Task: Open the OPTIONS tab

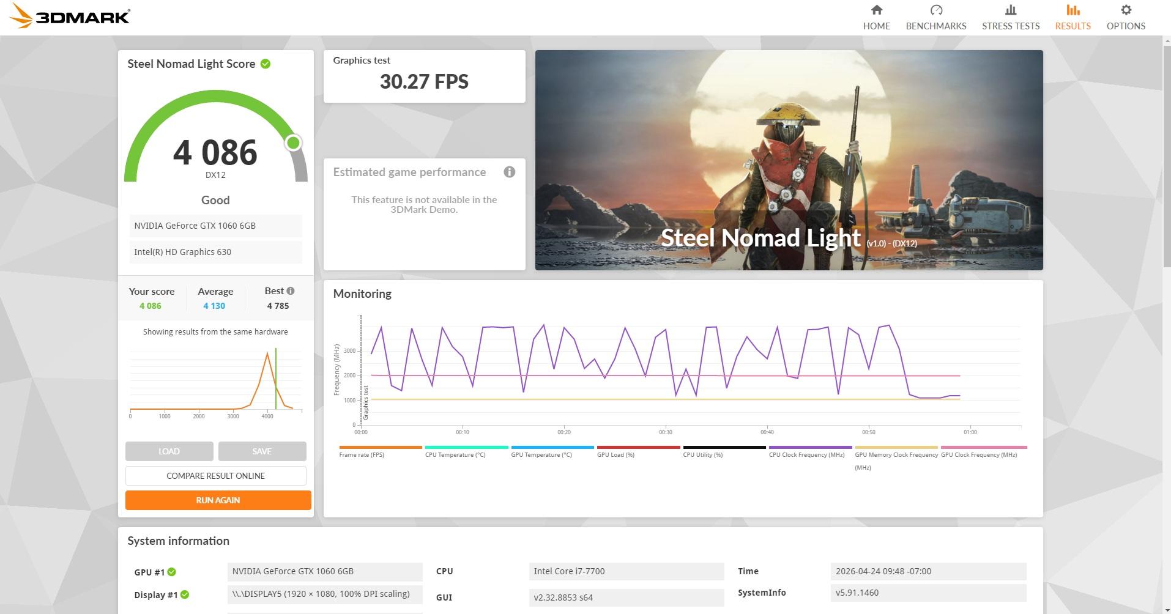Action: pos(1126,18)
